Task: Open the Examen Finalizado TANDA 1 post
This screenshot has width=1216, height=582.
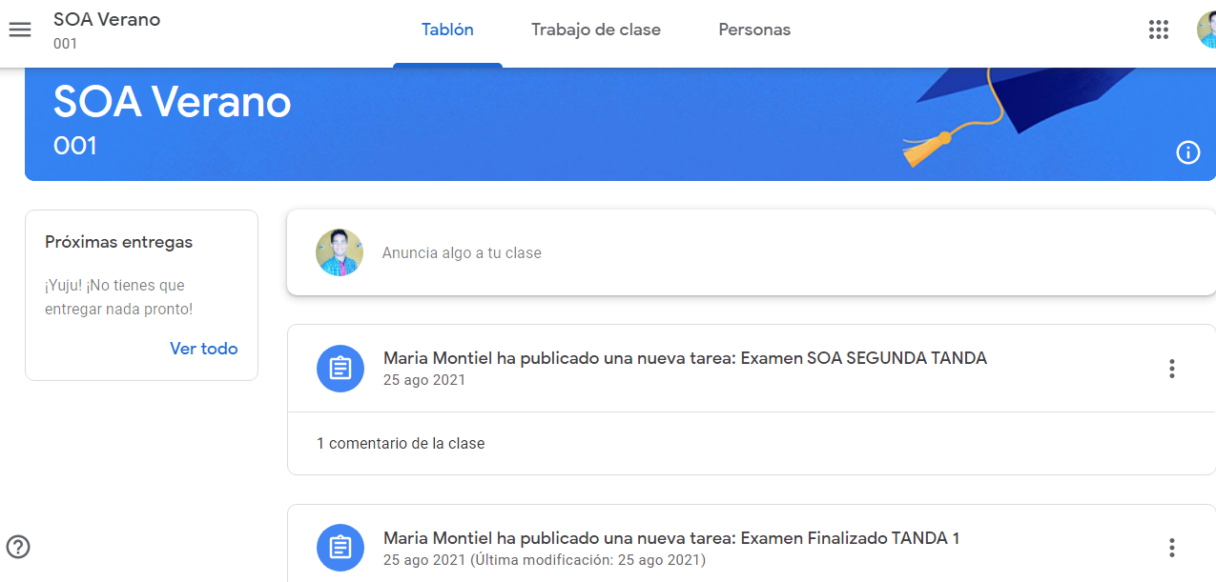Action: point(671,538)
